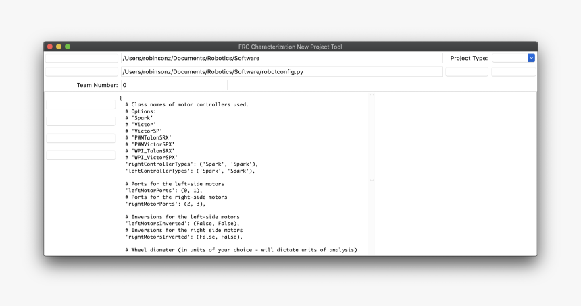This screenshot has width=581, height=306.
Task: Click the window title 'FRC Characterization New Project Tool'
Action: 290,47
